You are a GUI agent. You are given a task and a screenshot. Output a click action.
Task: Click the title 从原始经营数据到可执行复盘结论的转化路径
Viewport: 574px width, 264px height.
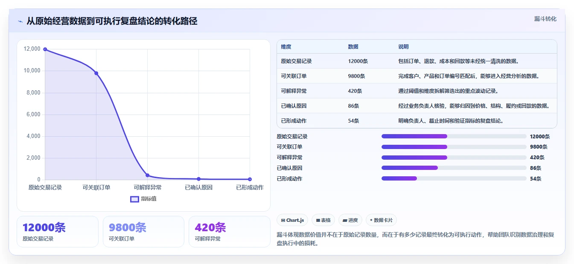coord(112,21)
